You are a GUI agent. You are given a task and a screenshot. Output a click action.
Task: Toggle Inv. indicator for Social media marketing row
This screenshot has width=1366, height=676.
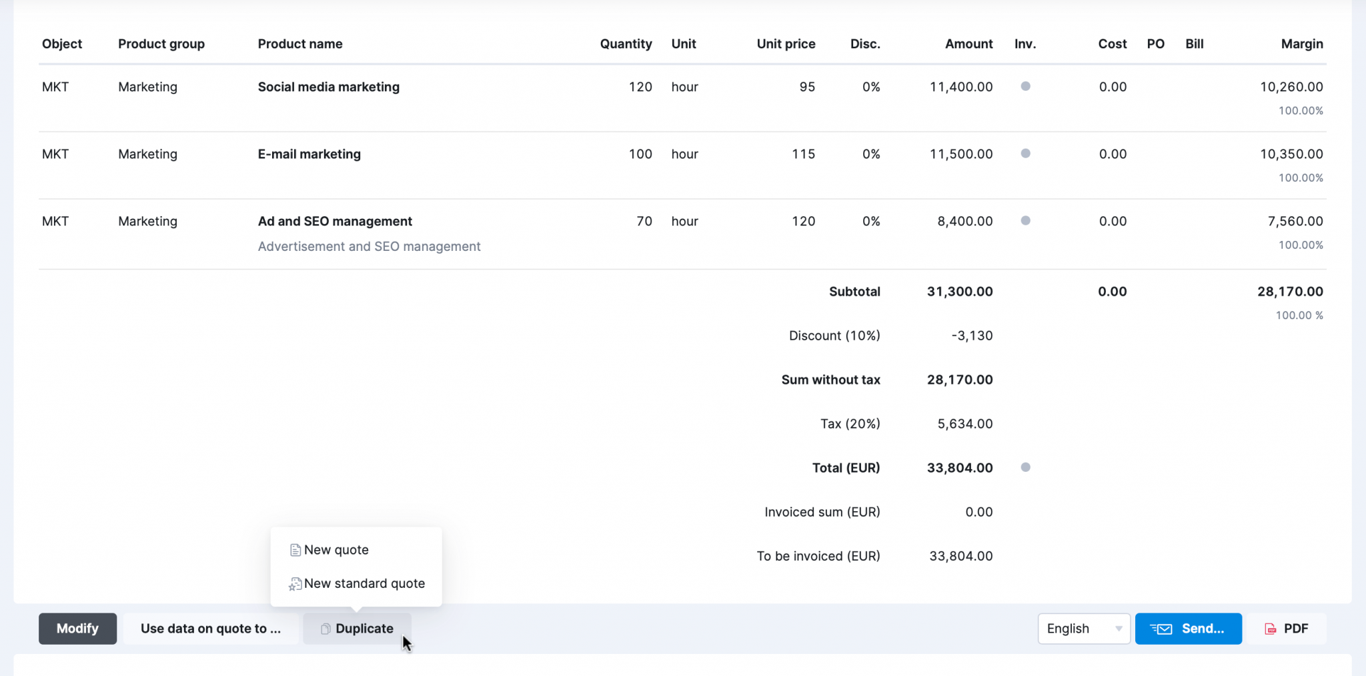pyautogui.click(x=1026, y=86)
